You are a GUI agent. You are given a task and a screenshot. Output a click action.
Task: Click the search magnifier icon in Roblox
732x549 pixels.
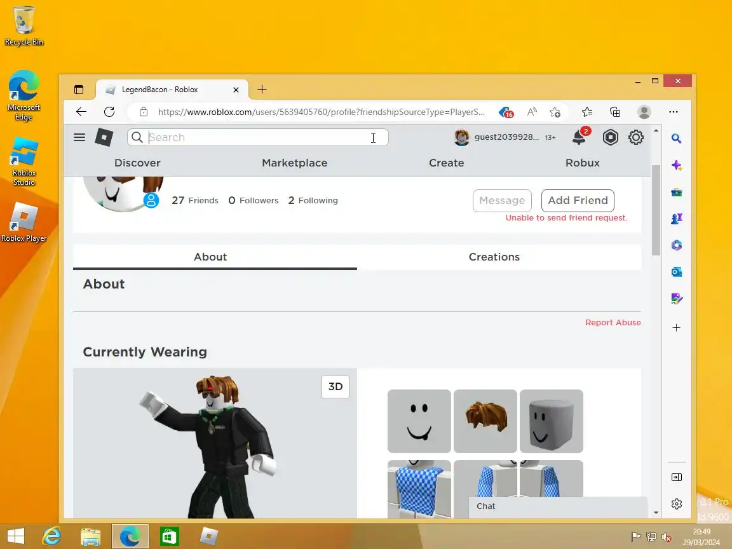[x=137, y=137]
